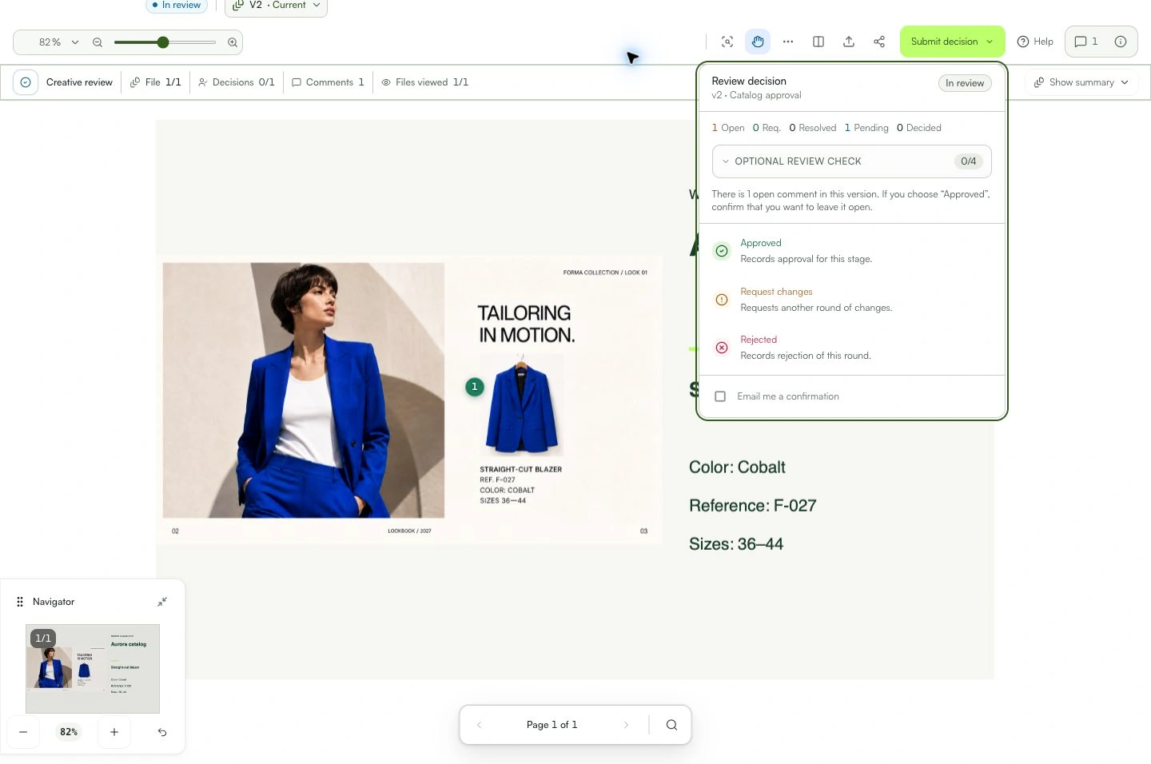Activate the fit-to-screen focus icon
1151x764 pixels.
click(727, 42)
